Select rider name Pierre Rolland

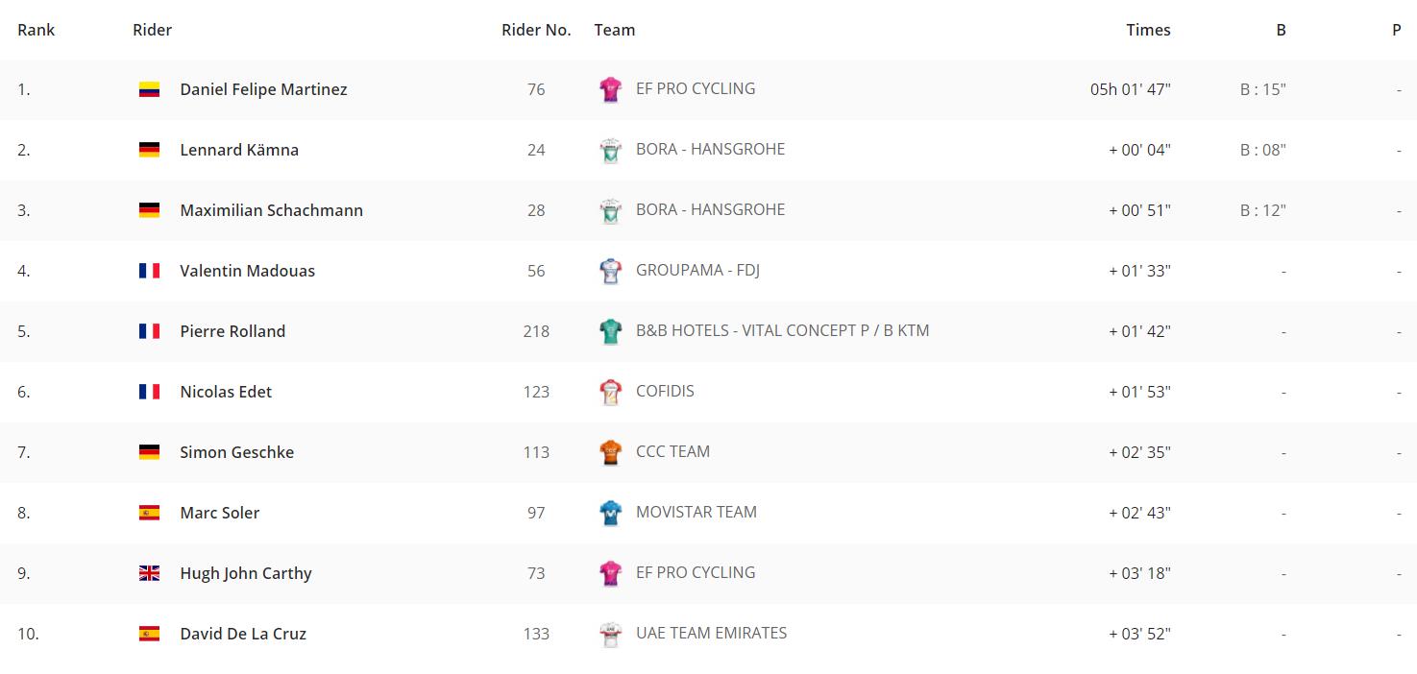(232, 331)
